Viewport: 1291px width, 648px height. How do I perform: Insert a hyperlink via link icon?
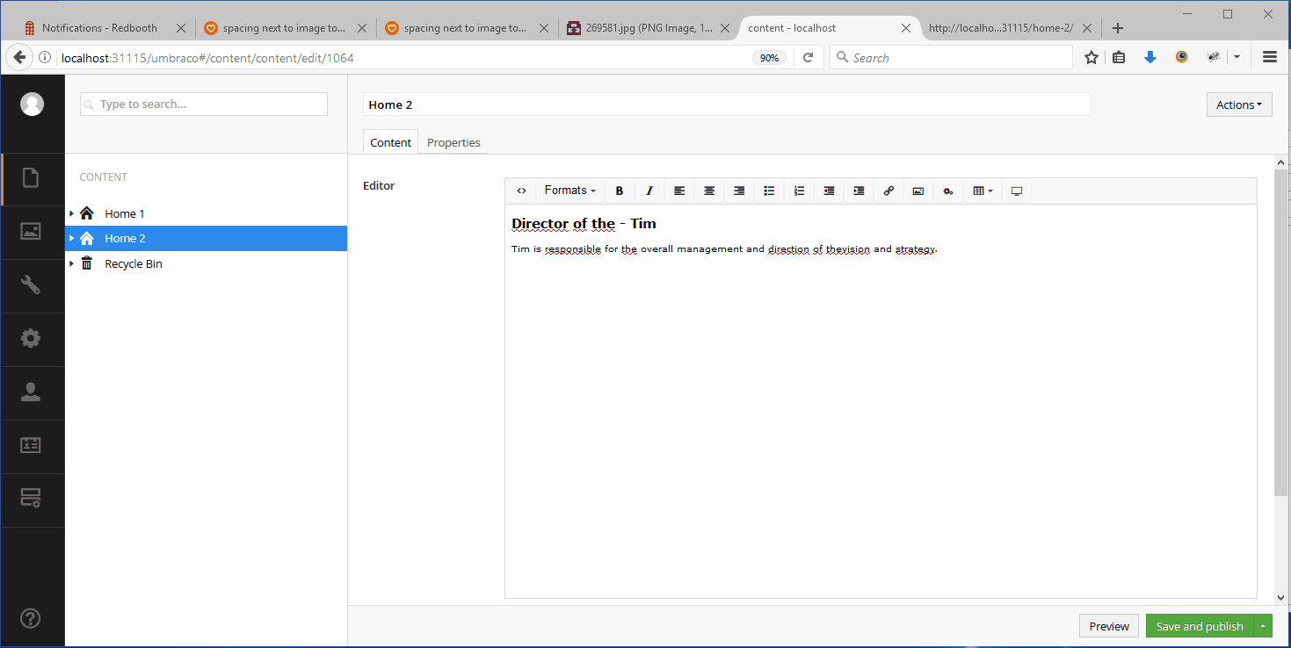tap(888, 191)
